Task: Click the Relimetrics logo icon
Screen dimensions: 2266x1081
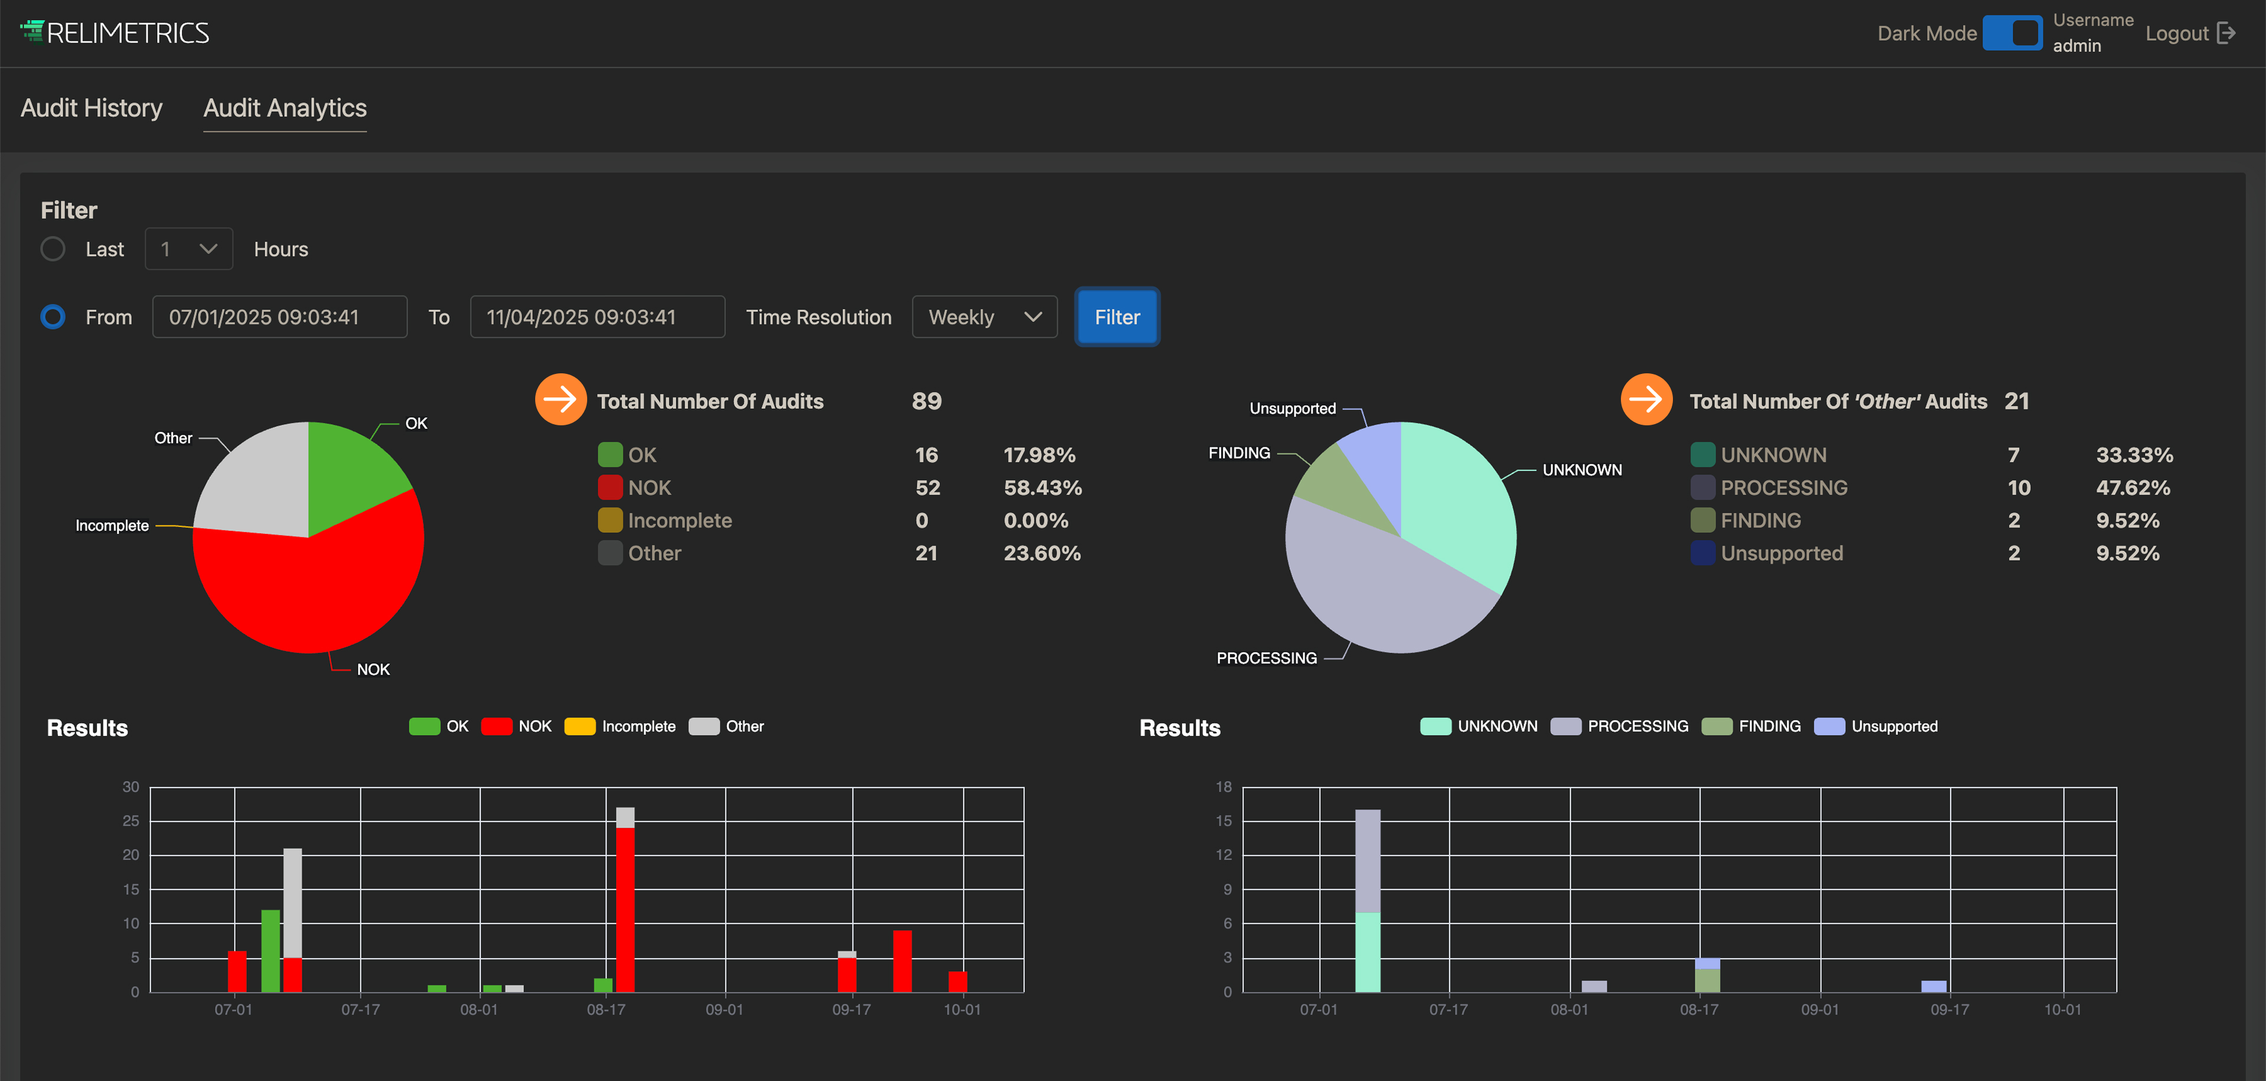Action: [x=32, y=32]
